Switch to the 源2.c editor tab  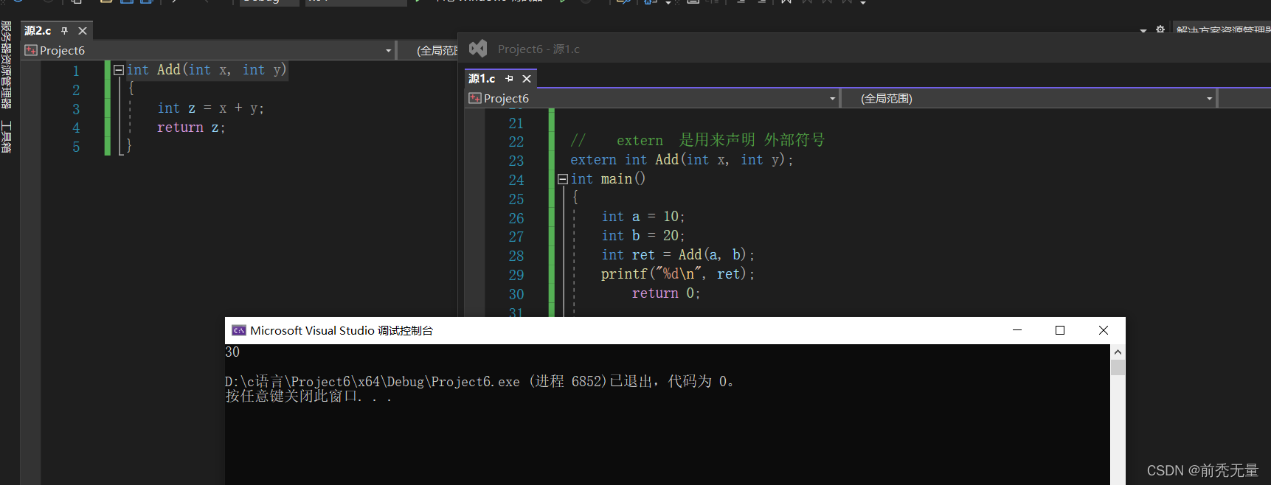(38, 31)
